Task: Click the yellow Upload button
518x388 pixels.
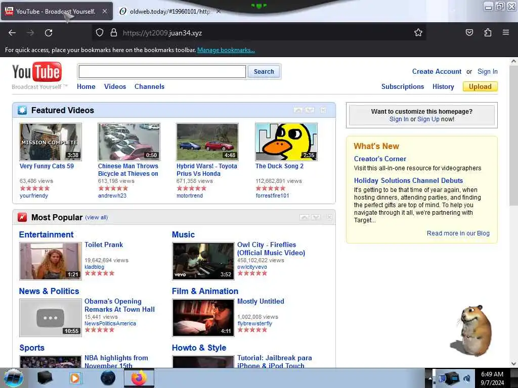Action: pos(480,86)
